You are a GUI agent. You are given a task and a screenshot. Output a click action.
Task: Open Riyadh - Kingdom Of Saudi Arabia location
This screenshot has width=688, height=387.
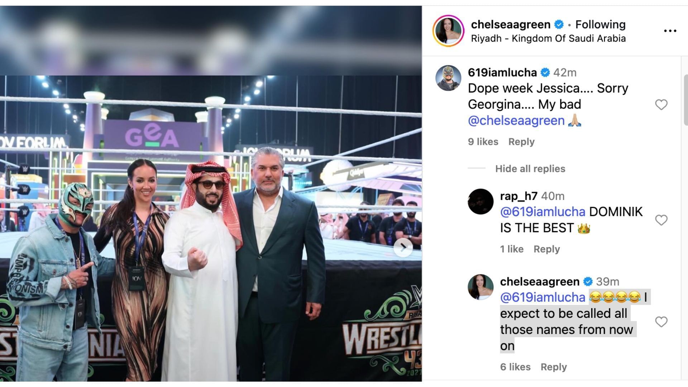point(548,38)
